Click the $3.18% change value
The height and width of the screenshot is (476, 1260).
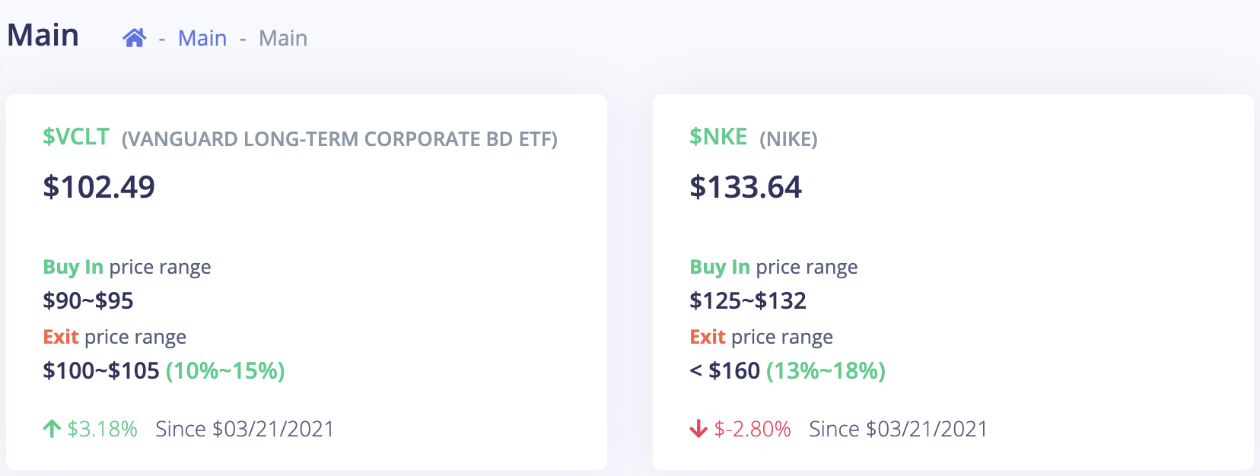click(102, 429)
